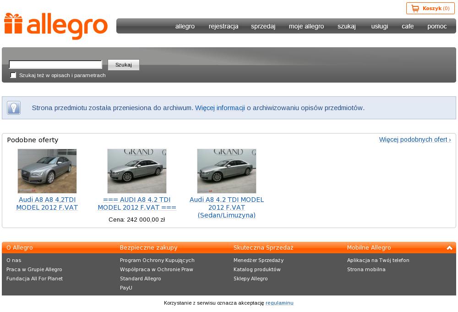The height and width of the screenshot is (312, 458).
Task: Open Audi A8 Sedan/Limuzyna offer link
Action: point(227,207)
